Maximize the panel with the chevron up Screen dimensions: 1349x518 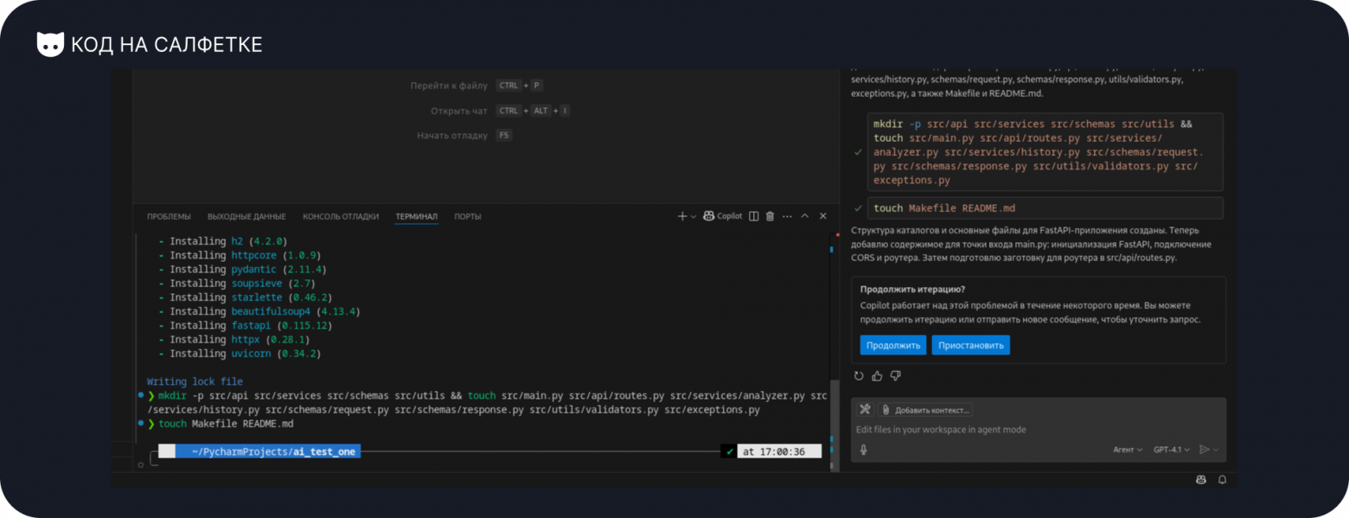click(x=805, y=216)
